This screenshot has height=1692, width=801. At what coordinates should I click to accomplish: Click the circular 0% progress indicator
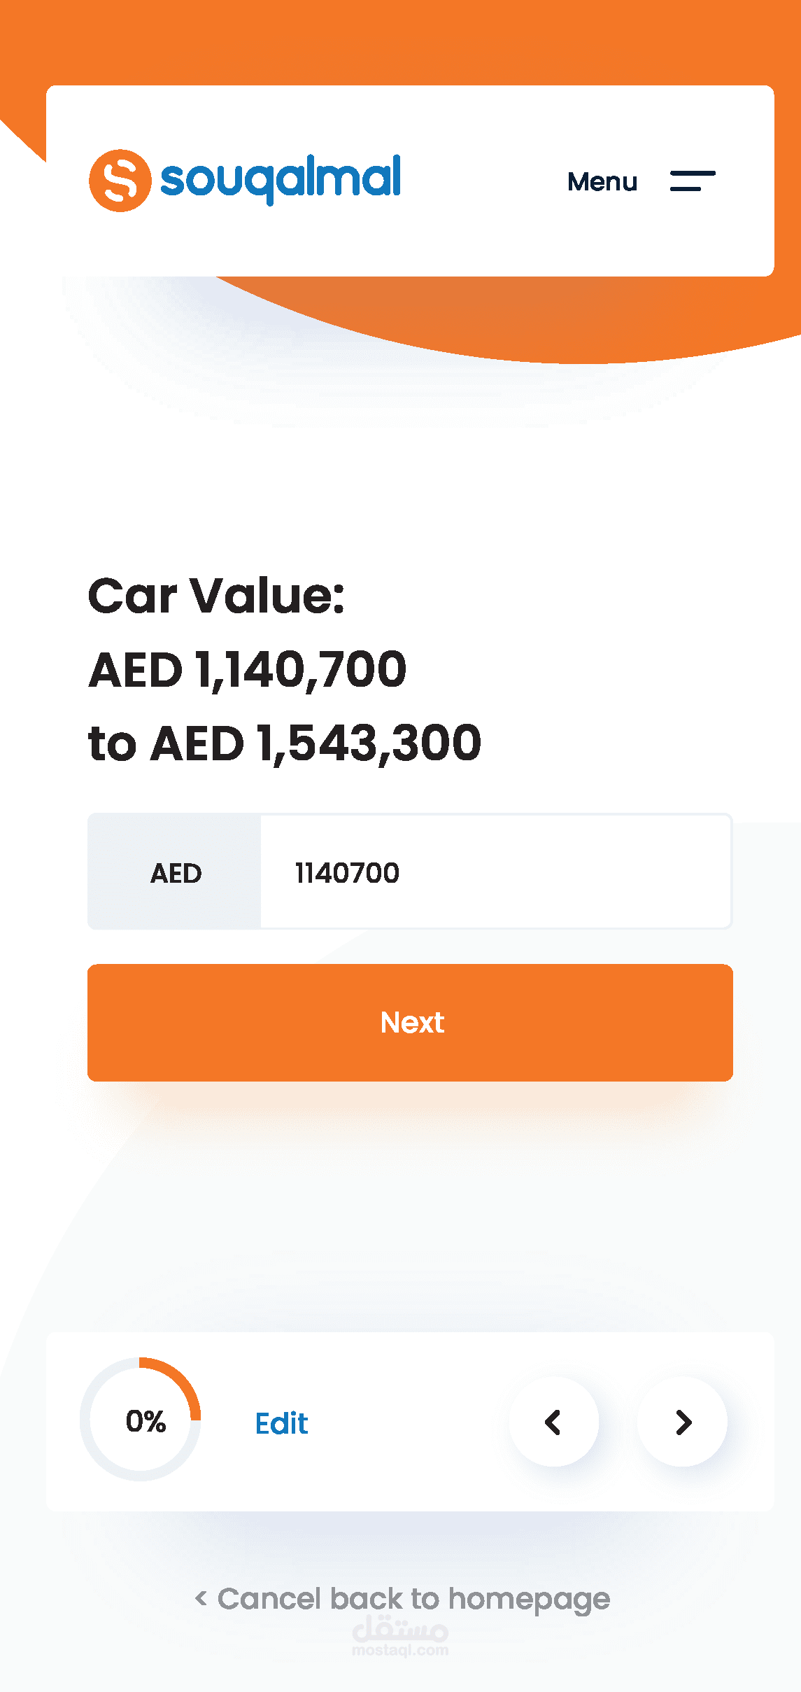(141, 1419)
